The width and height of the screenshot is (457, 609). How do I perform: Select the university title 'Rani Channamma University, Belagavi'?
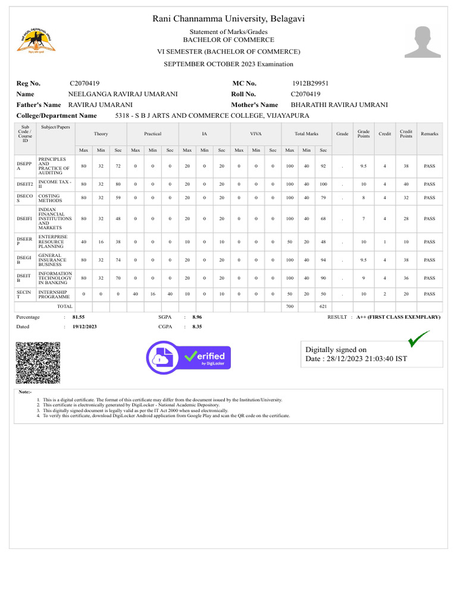[x=228, y=18]
